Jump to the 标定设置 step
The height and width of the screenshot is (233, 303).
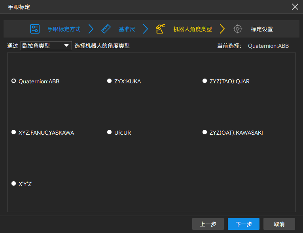(x=261, y=29)
